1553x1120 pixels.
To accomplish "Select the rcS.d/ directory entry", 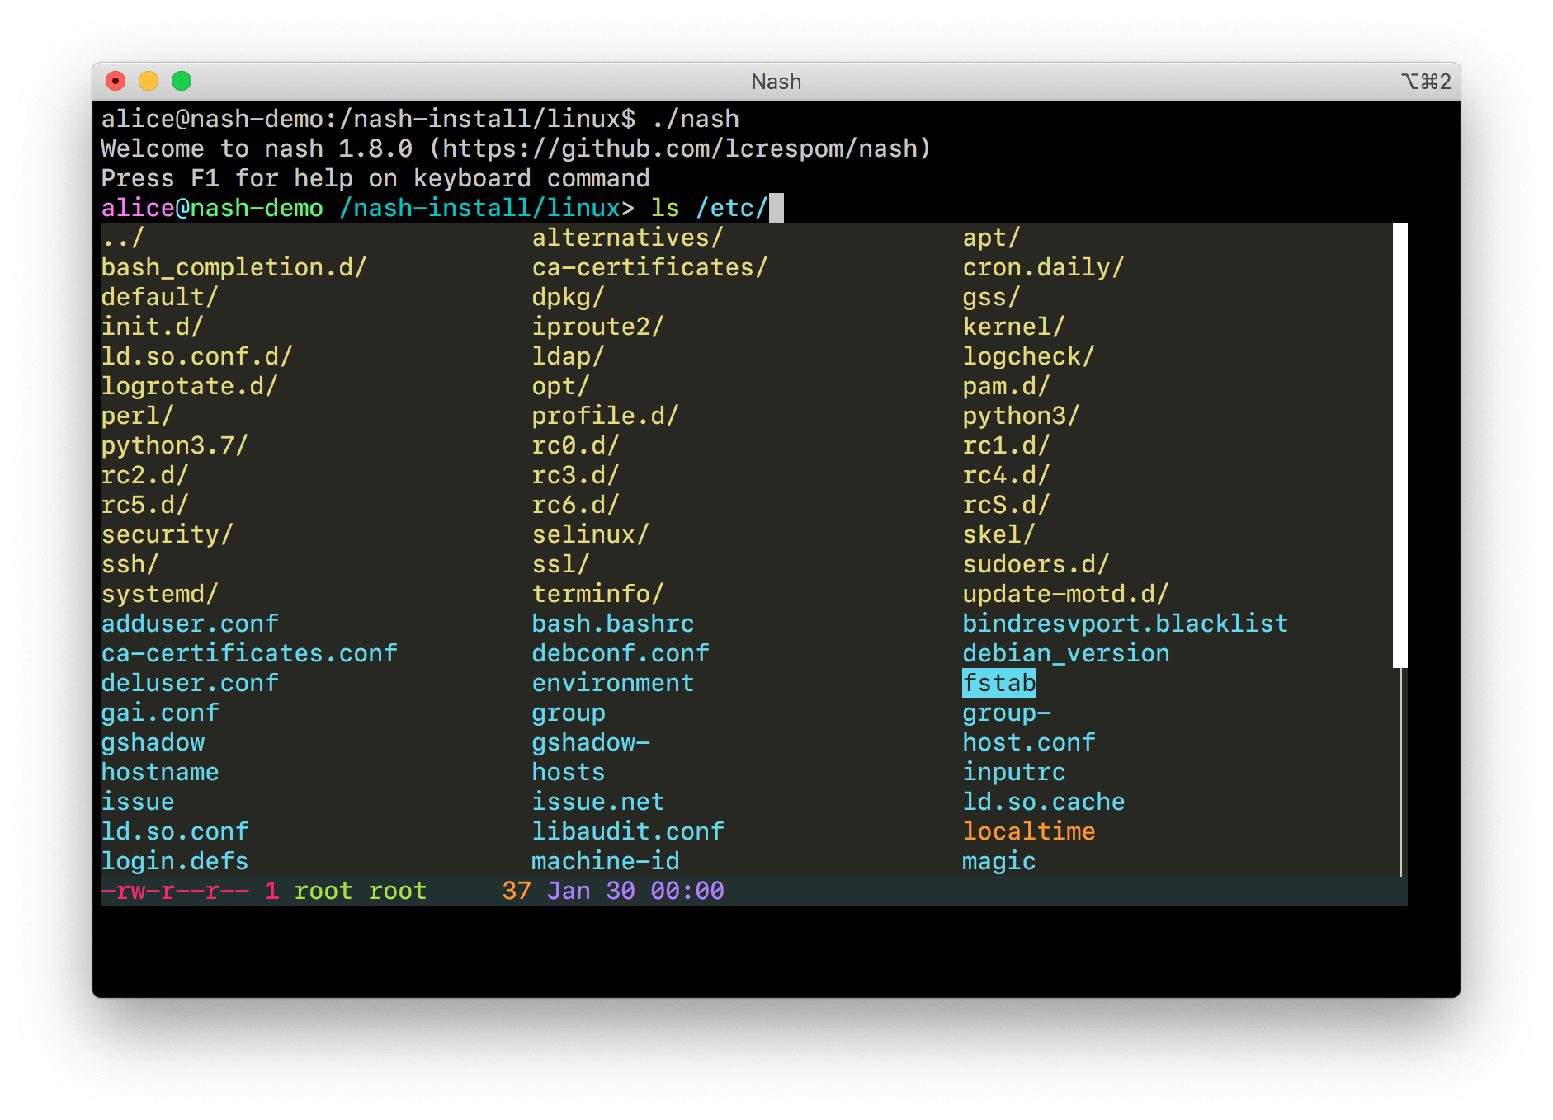I will click(x=1006, y=505).
